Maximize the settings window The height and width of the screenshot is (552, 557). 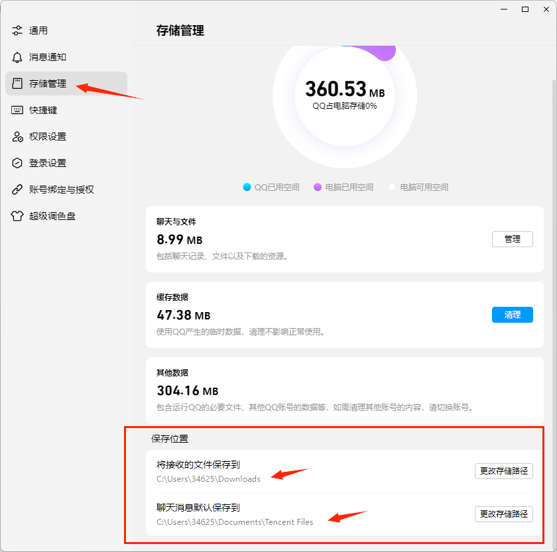click(x=525, y=9)
